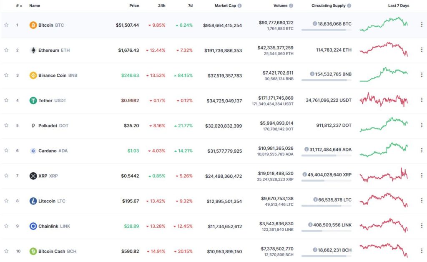Open Polkadot DOT coin link
Image resolution: width=427 pixels, height=262 pixels.
pyautogui.click(x=53, y=126)
